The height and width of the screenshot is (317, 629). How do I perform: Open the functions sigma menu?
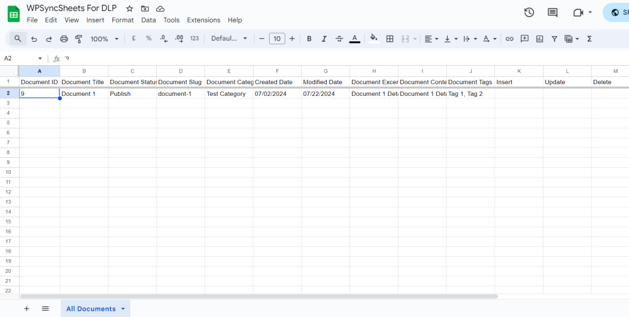coord(589,39)
